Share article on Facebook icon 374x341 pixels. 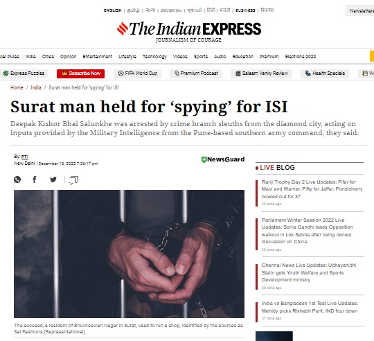tap(35, 180)
